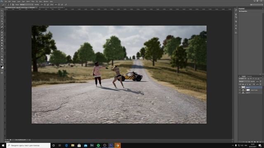Select the Hand tool

click(2, 59)
